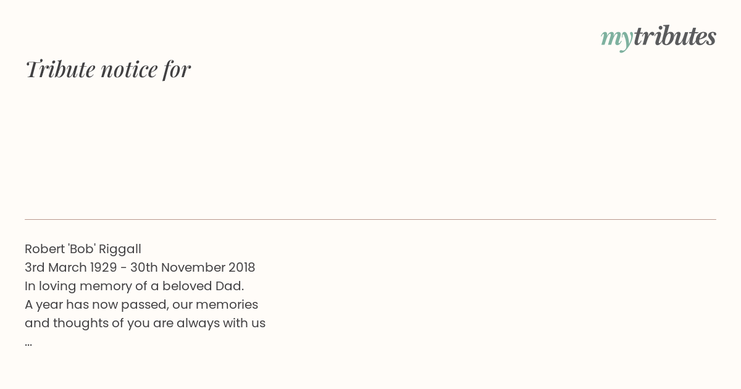Open the truncated text ellipsis
The image size is (741, 389).
click(x=28, y=343)
